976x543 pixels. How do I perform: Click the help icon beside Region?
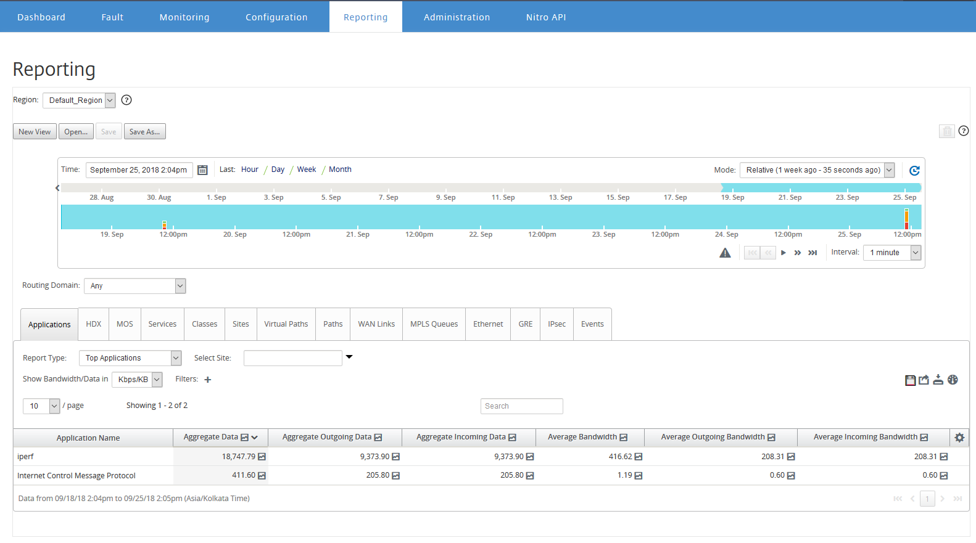(126, 100)
